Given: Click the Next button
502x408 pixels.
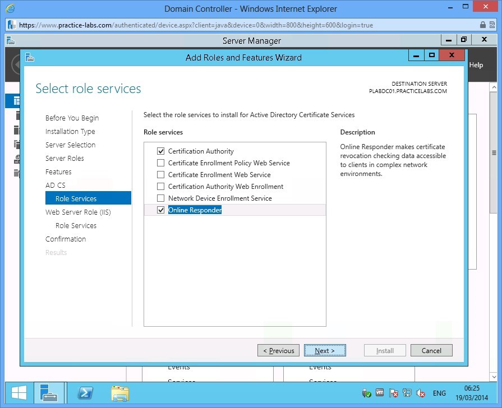Looking at the screenshot, I should point(325,350).
